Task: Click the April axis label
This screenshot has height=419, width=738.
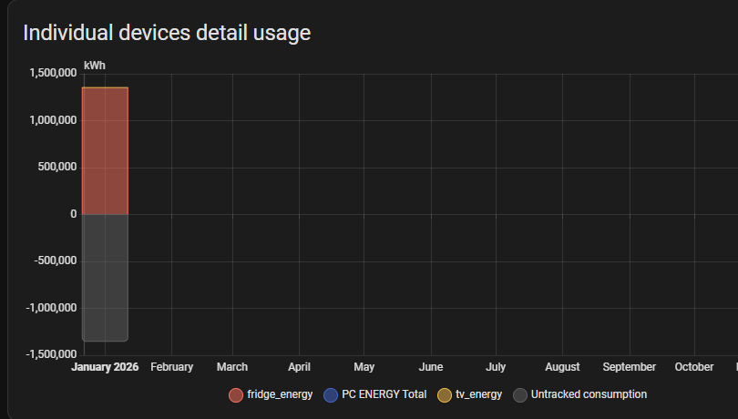Action: (299, 367)
